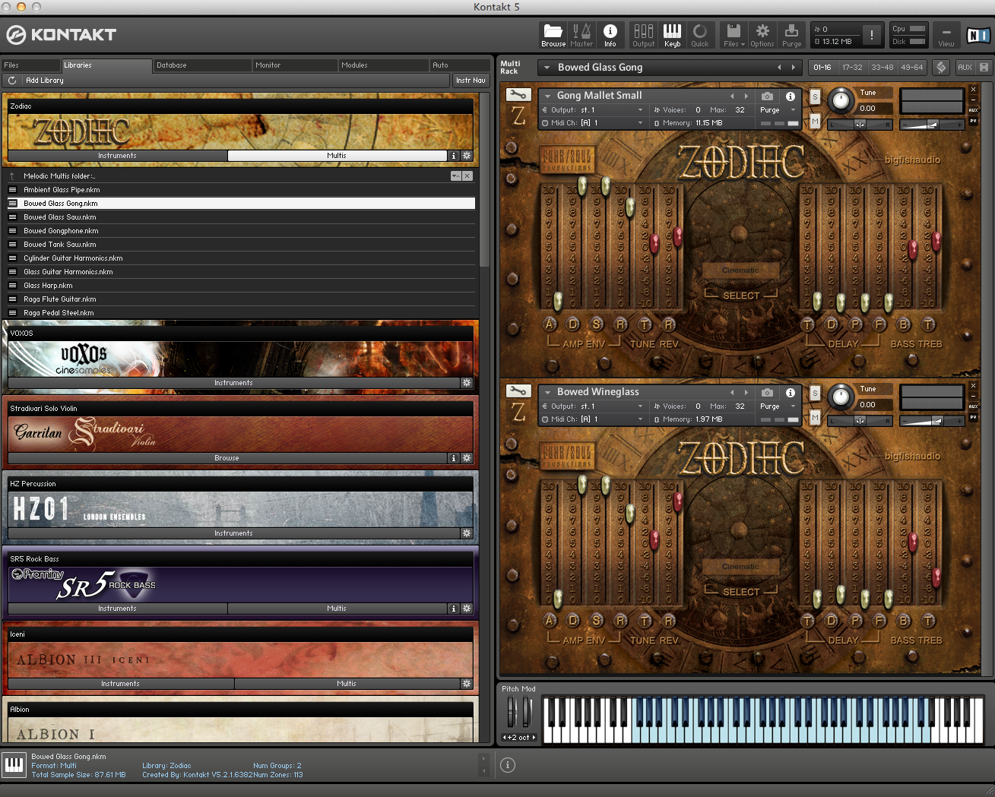Select Bowed Glass Saw.nkm multi
The height and width of the screenshot is (797, 995).
(x=241, y=217)
